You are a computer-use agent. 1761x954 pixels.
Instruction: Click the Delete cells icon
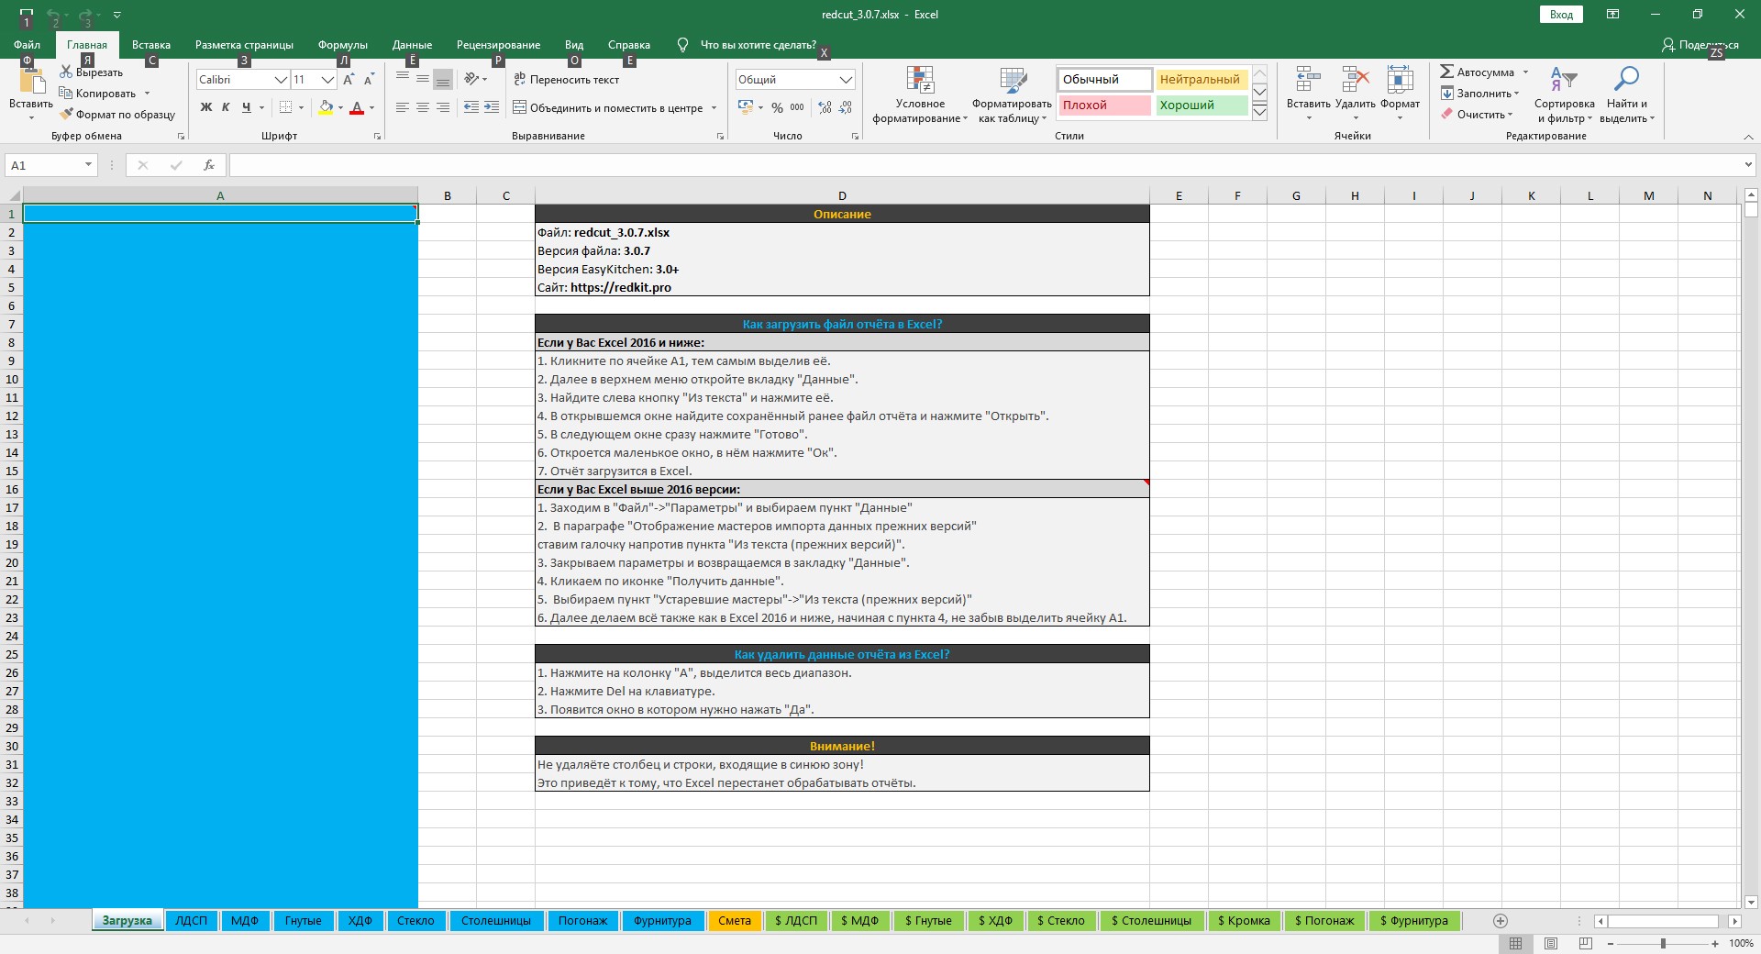pyautogui.click(x=1355, y=80)
